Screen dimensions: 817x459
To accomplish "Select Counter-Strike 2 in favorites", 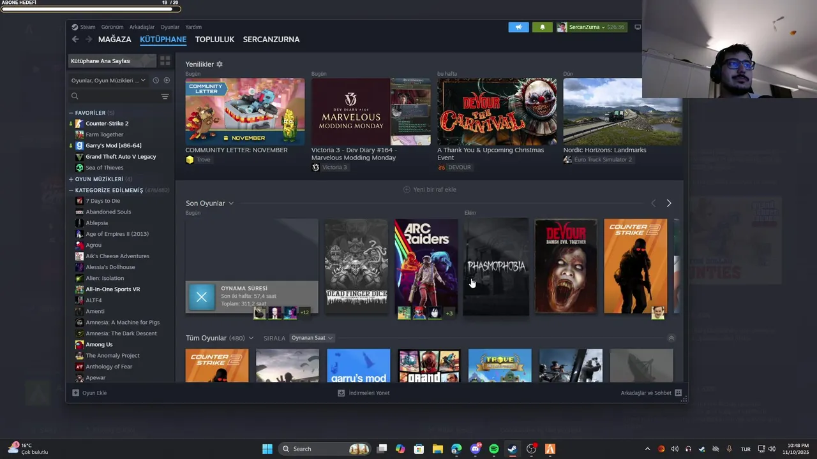I will (107, 124).
